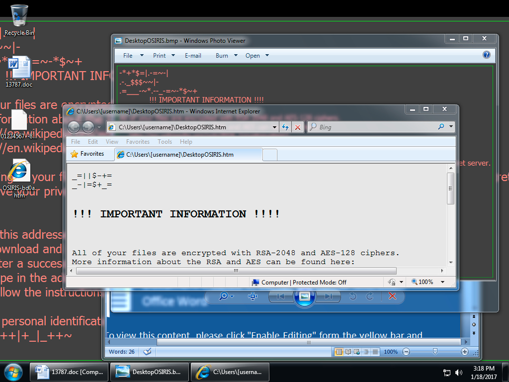Click the Internet Explorer security zone computer icon
Image resolution: width=509 pixels, height=382 pixels.
255,283
